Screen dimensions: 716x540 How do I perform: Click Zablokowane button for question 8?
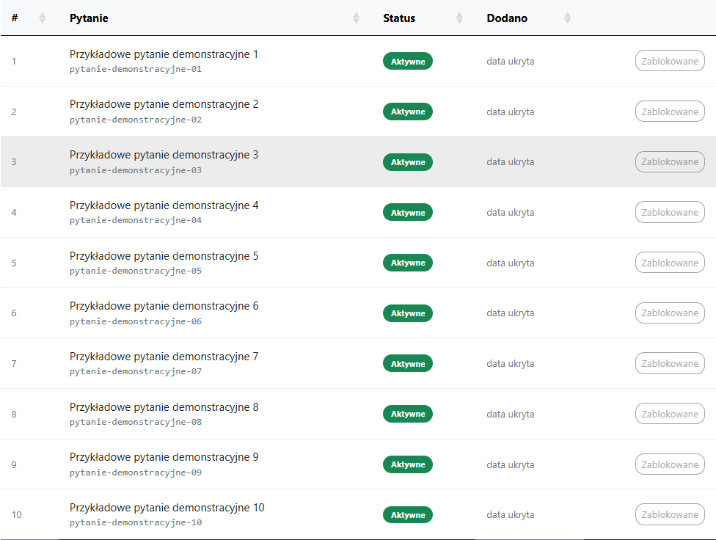point(670,414)
